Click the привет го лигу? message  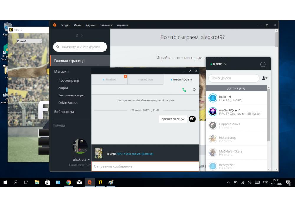click(x=173, y=119)
